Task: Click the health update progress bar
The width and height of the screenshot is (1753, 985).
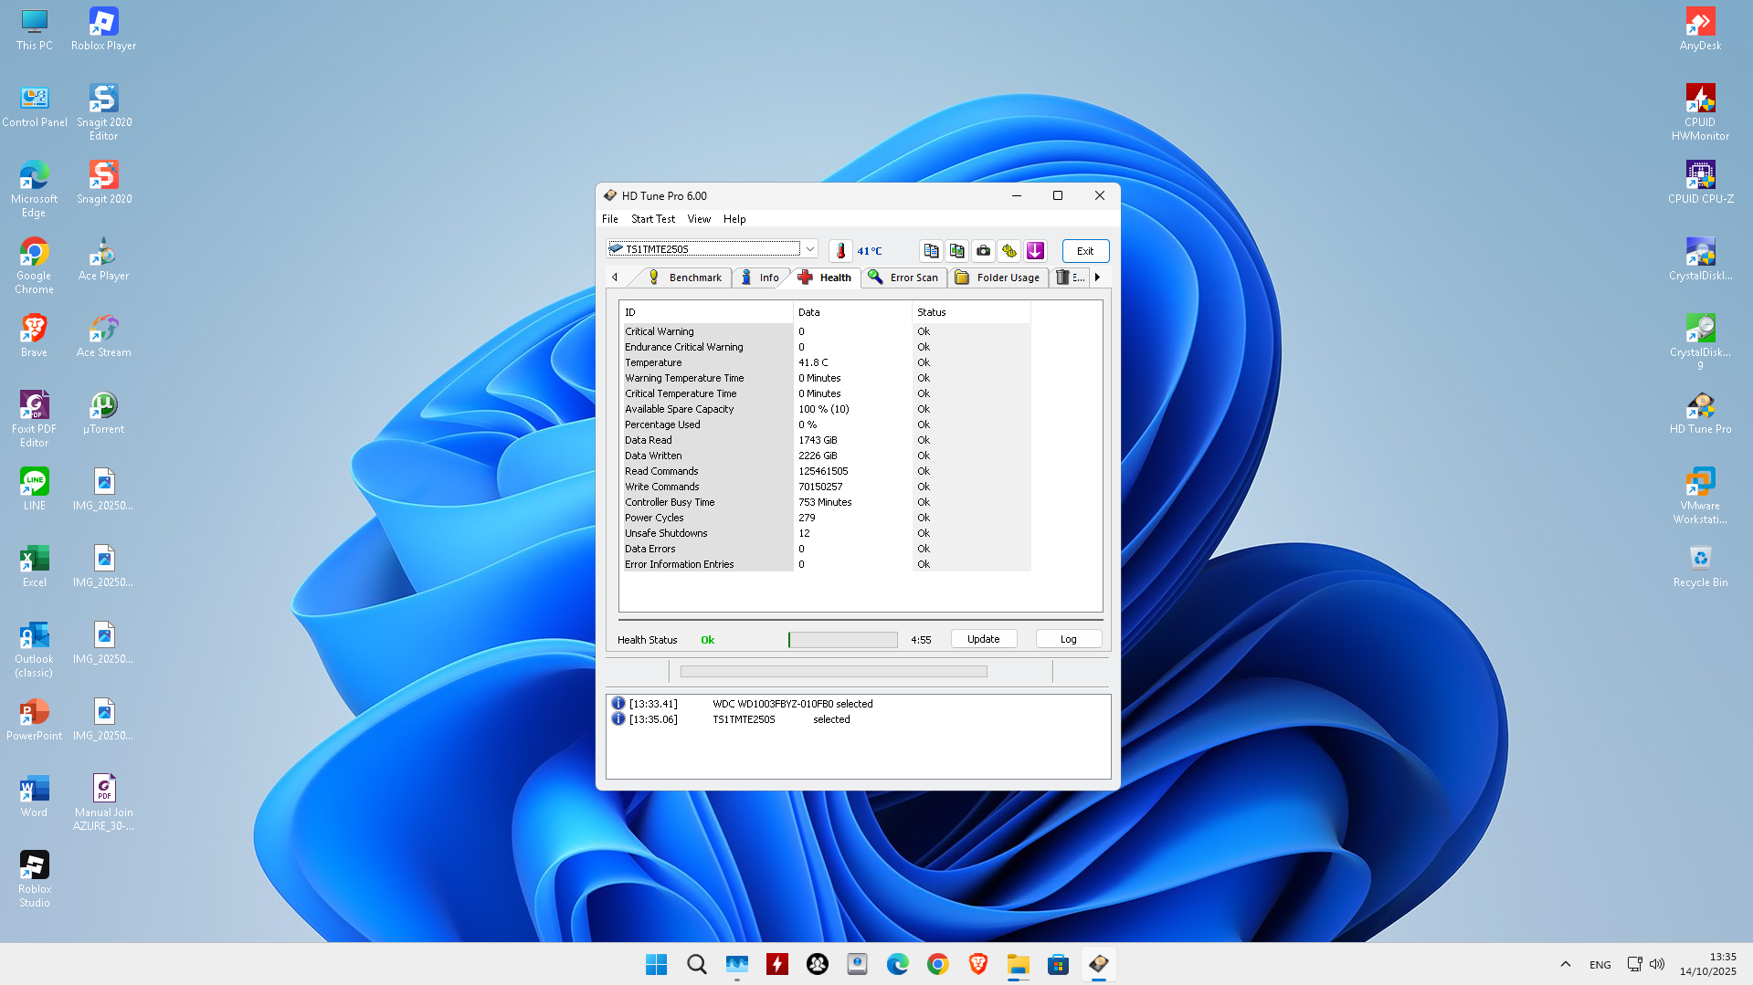Action: [x=842, y=640]
